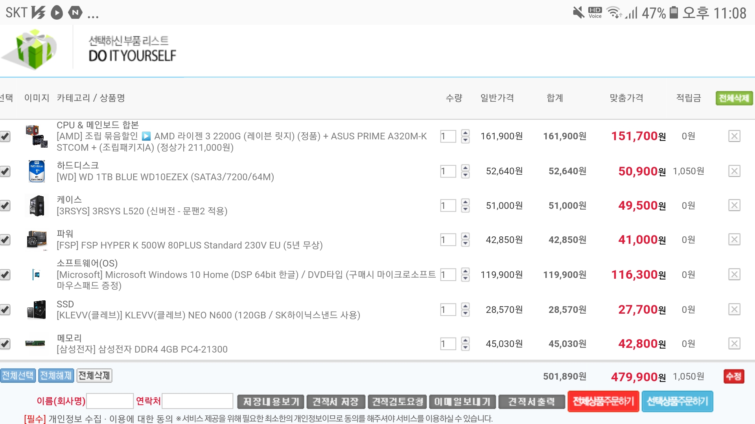Click the 이름(회사명) input field
This screenshot has height=424, width=755.
[110, 401]
